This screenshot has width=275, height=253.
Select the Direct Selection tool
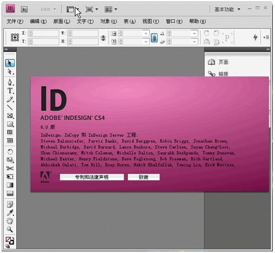(x=10, y=72)
